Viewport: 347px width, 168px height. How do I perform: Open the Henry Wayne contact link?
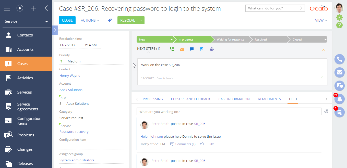point(70,75)
